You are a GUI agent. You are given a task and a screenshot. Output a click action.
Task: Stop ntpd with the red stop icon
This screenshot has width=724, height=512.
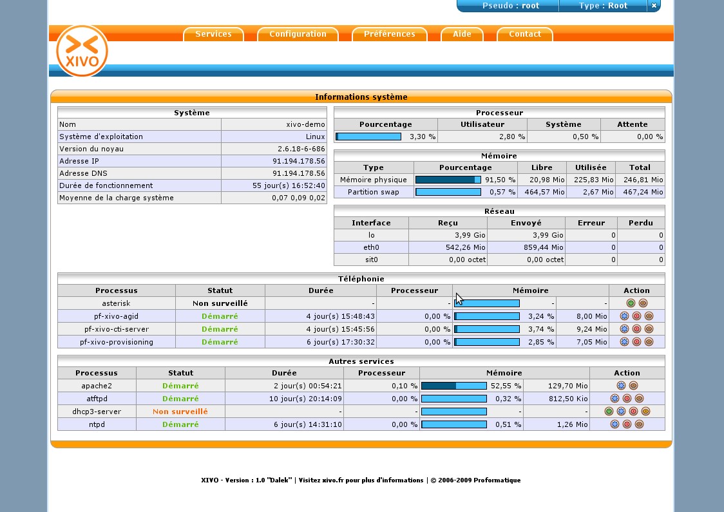pyautogui.click(x=627, y=424)
